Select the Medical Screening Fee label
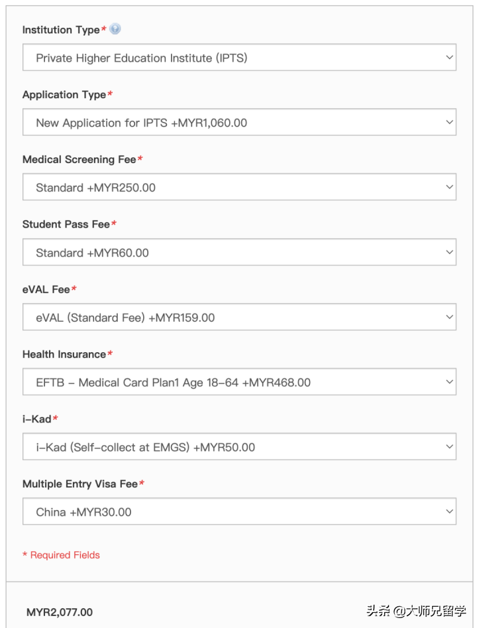Image resolution: width=477 pixels, height=628 pixels. 79,160
